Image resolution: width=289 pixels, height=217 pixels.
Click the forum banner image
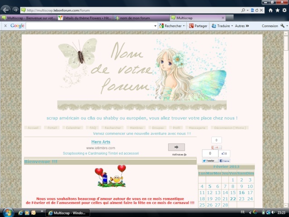pyautogui.click(x=142, y=74)
